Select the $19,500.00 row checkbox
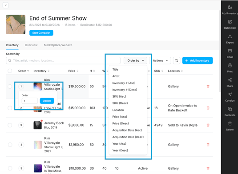The width and height of the screenshot is (238, 174). pos(10,87)
